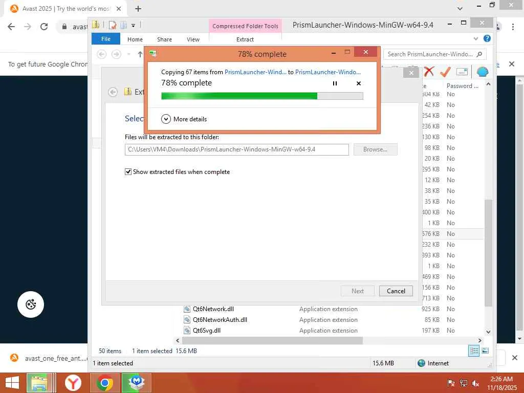Click the muted volume tray icon

(475, 383)
